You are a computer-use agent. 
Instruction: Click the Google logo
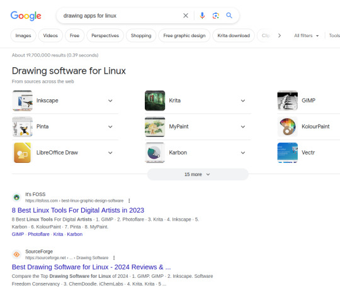26,16
